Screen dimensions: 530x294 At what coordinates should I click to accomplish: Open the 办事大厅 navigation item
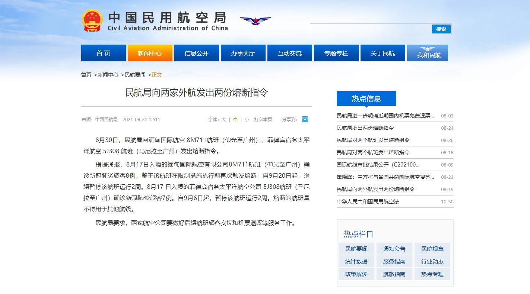click(243, 53)
